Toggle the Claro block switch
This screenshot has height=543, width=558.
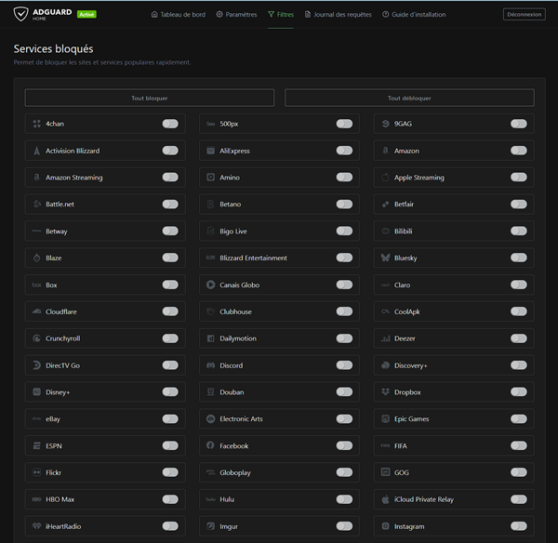[x=519, y=285]
